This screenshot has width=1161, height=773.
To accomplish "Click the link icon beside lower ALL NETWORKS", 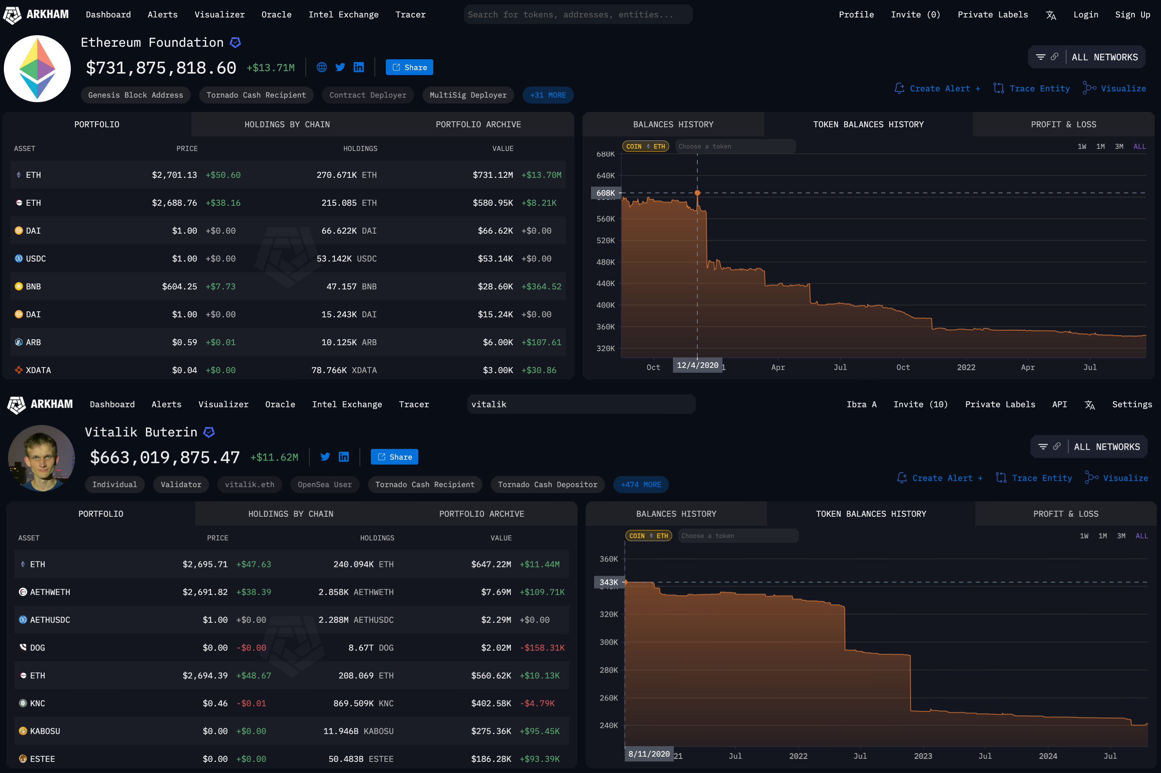I will 1057,446.
